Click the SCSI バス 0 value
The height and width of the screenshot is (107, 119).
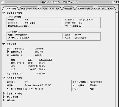80,38
